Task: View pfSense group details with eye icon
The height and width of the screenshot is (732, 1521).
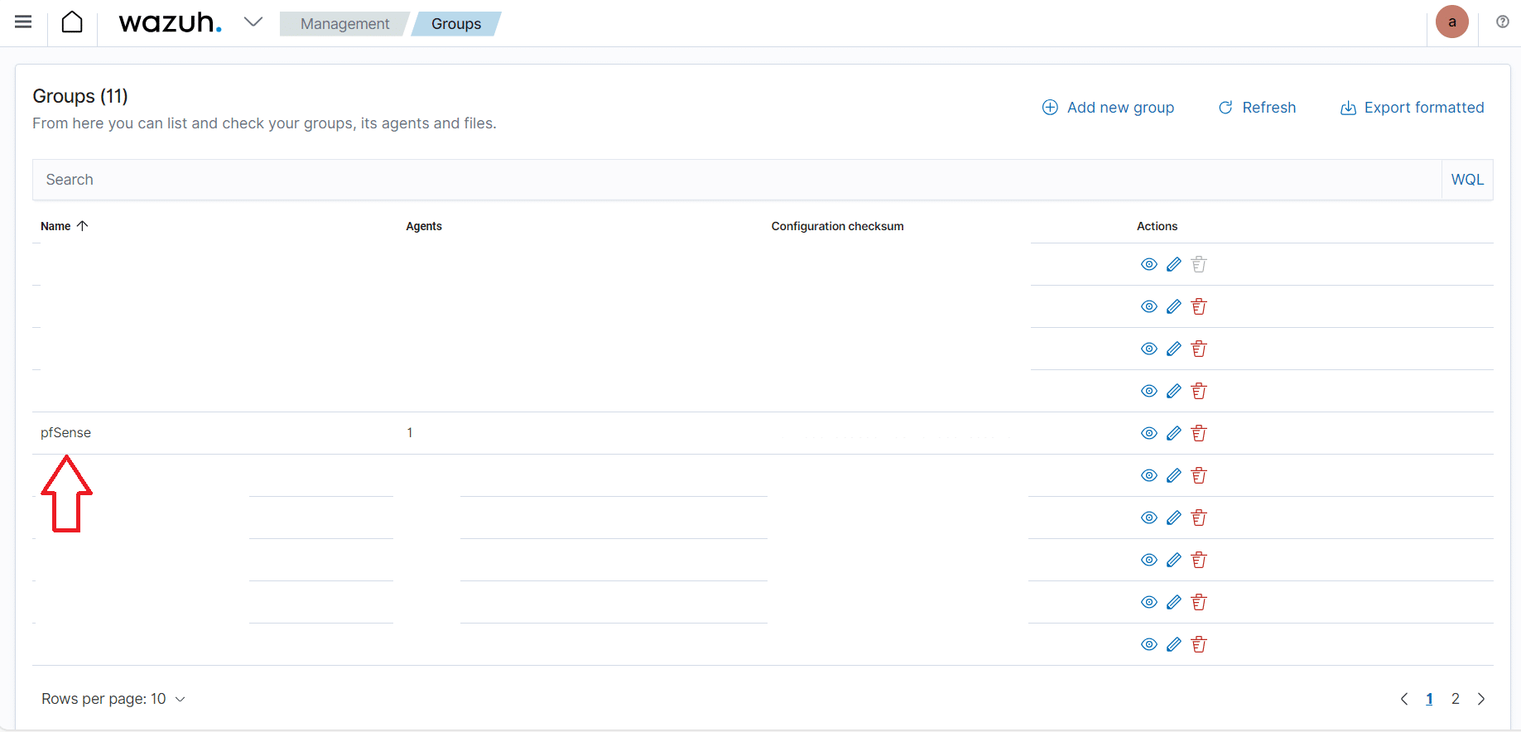Action: click(x=1148, y=433)
